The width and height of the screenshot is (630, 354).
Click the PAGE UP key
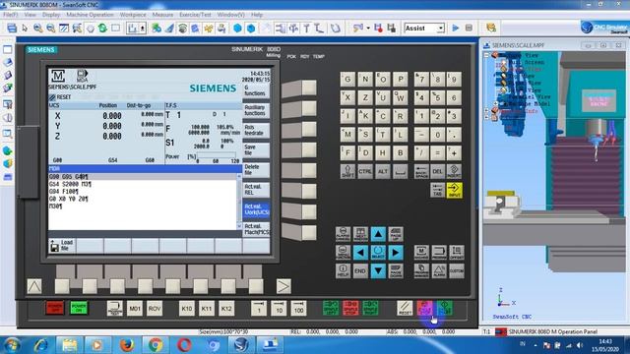pyautogui.click(x=396, y=234)
